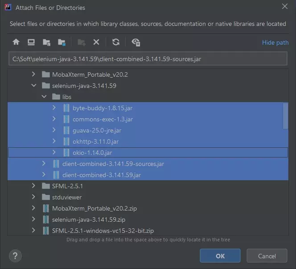The image size is (296, 269).
Task: Click the greyed New Folder icon
Action: pyautogui.click(x=82, y=42)
